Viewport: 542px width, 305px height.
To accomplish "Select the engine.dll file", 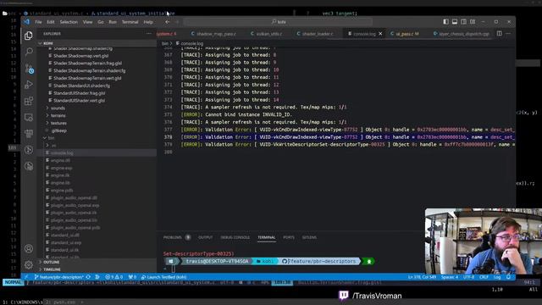I will point(60,160).
